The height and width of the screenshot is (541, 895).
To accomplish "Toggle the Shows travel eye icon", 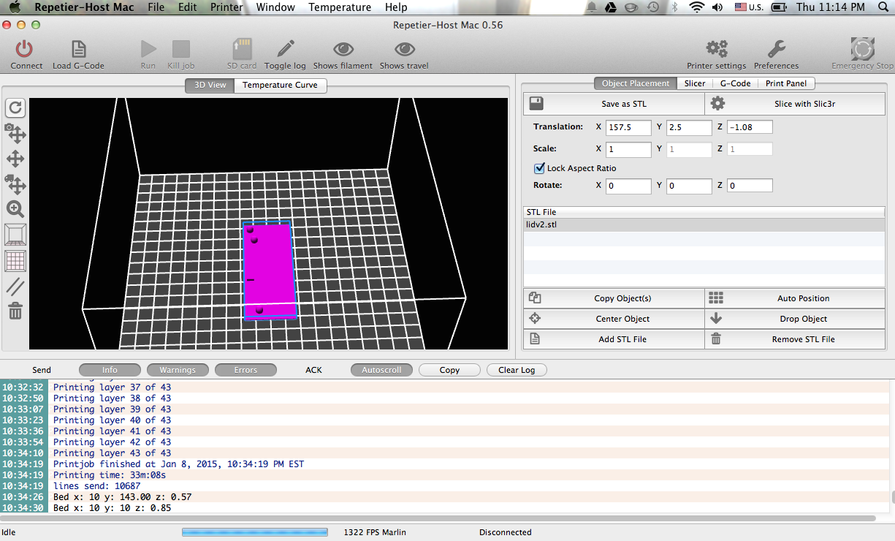I will point(404,49).
